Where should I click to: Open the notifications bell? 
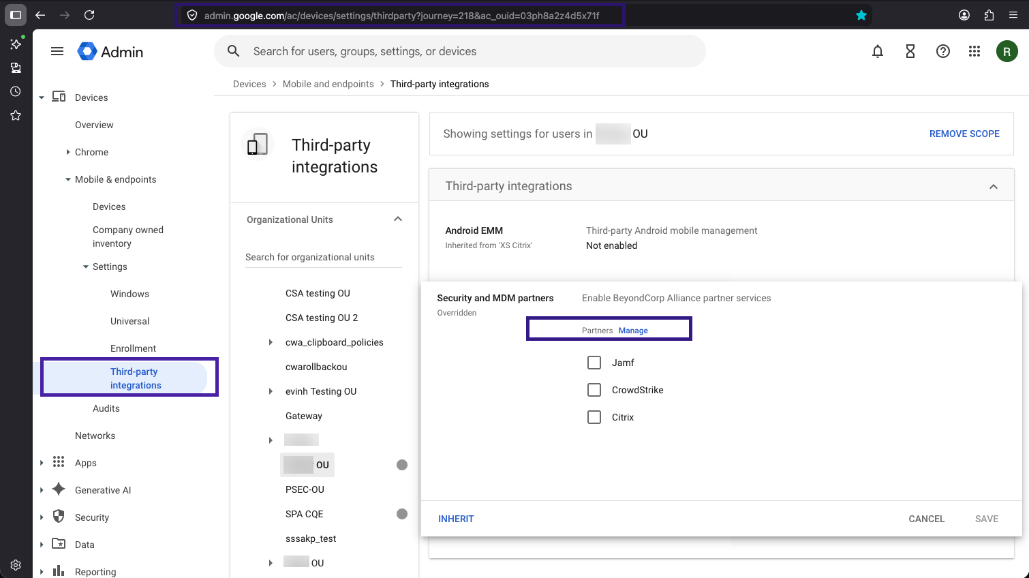point(878,51)
